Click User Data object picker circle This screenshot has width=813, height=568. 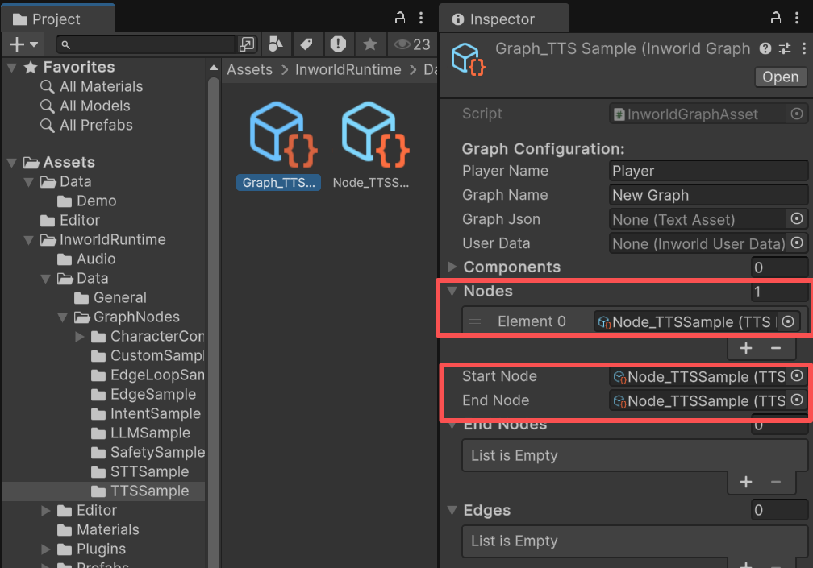pos(797,243)
